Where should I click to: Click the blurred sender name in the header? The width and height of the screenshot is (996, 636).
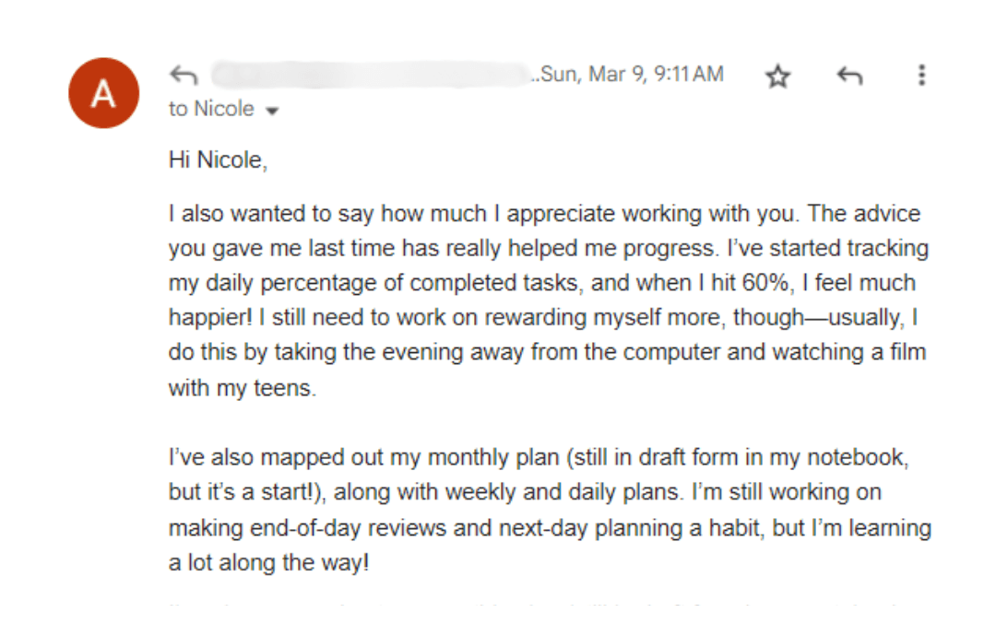pyautogui.click(x=369, y=75)
